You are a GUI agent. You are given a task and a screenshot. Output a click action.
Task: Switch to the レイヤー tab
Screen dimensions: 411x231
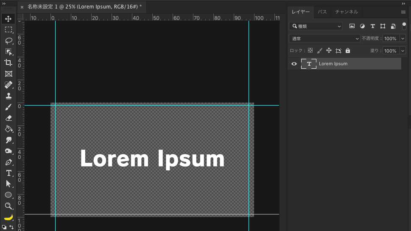click(x=301, y=12)
